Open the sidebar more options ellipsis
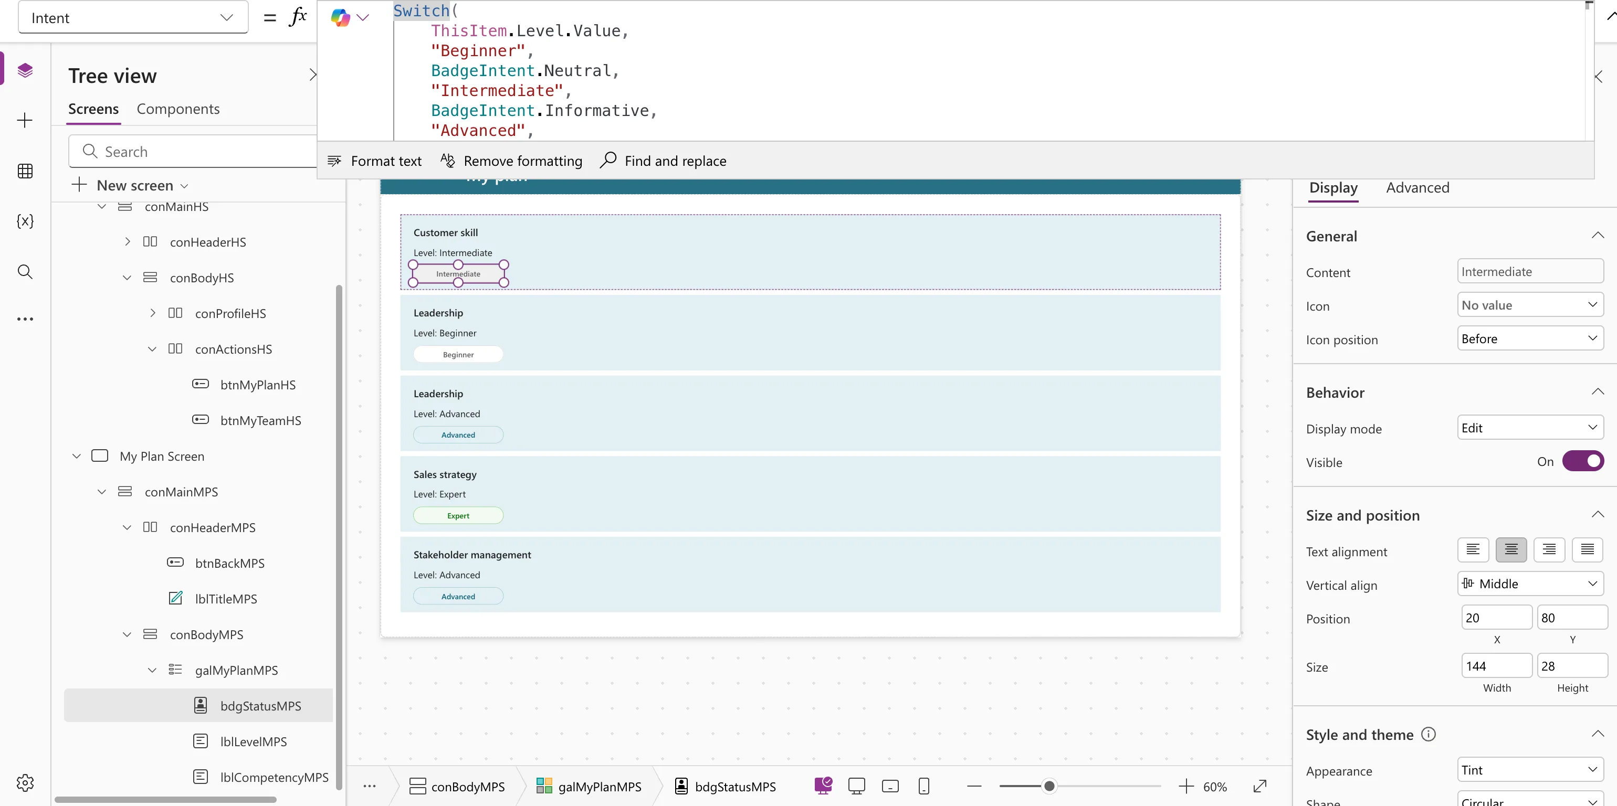This screenshot has width=1617, height=806. 25,319
